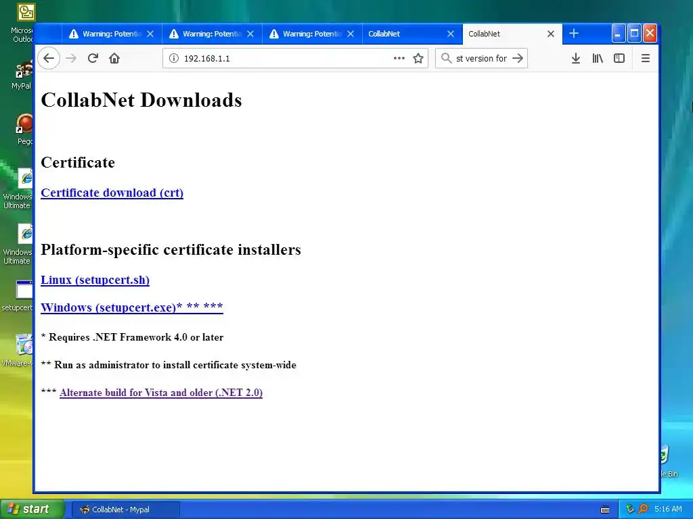Click CollabNet - Mypal taskbar button
693x519 pixels.
[125, 510]
